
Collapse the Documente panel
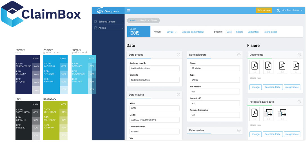[299, 55]
